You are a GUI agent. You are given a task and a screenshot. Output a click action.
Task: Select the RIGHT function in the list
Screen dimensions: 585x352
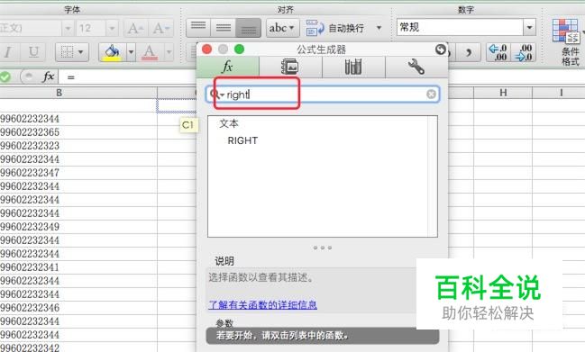tap(242, 140)
